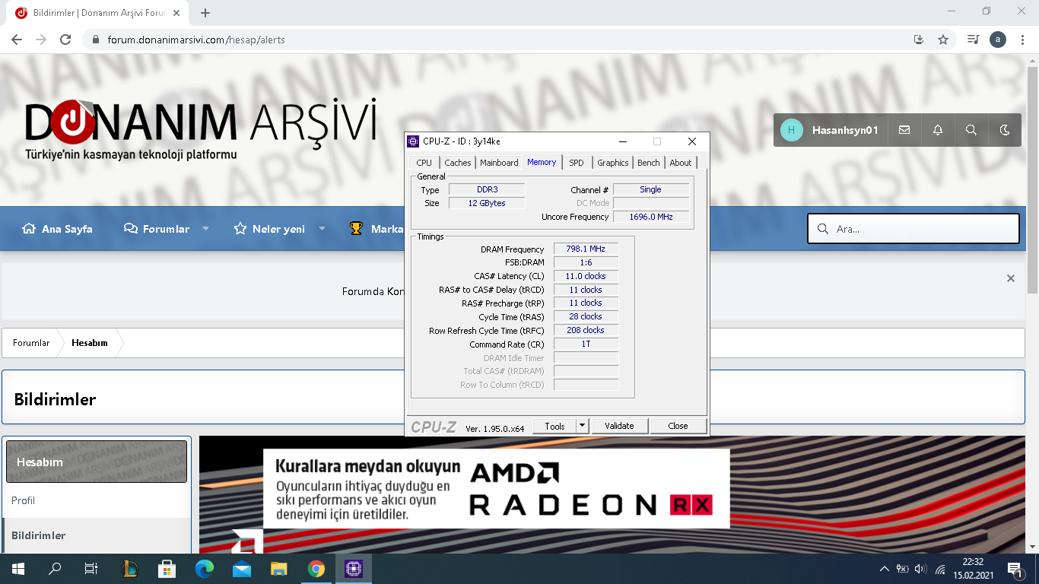Open the Chrome media controls icon
The width and height of the screenshot is (1039, 584).
point(973,40)
